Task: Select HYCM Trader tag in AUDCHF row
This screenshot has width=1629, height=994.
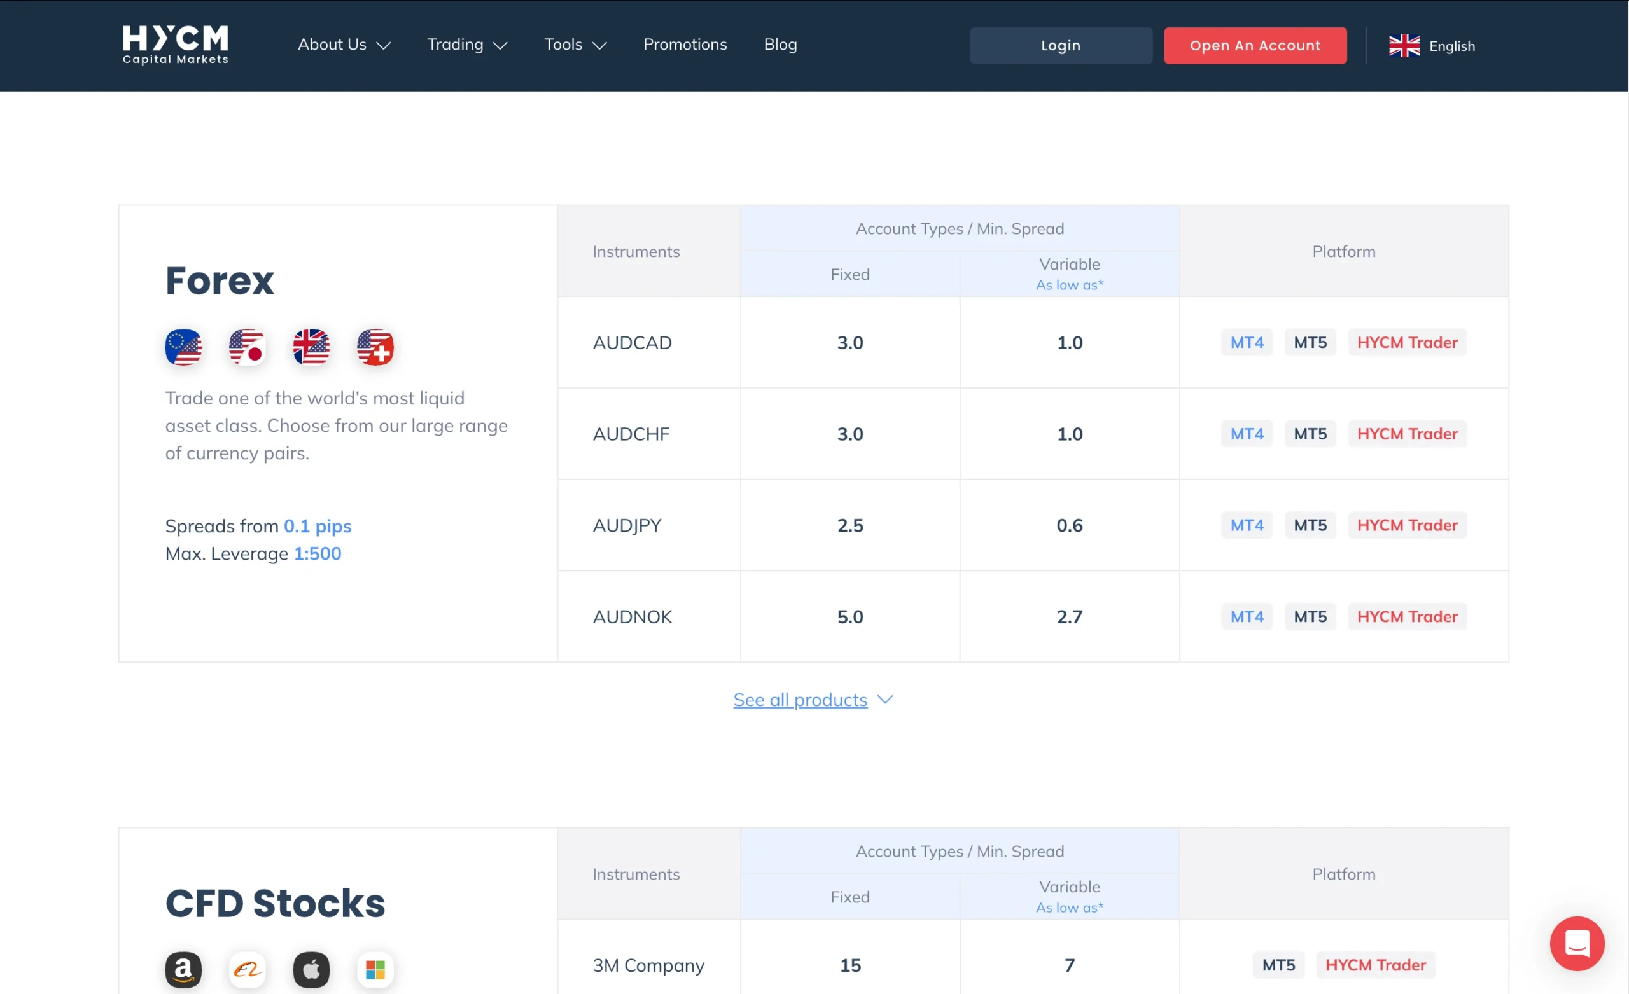Action: pyautogui.click(x=1407, y=434)
